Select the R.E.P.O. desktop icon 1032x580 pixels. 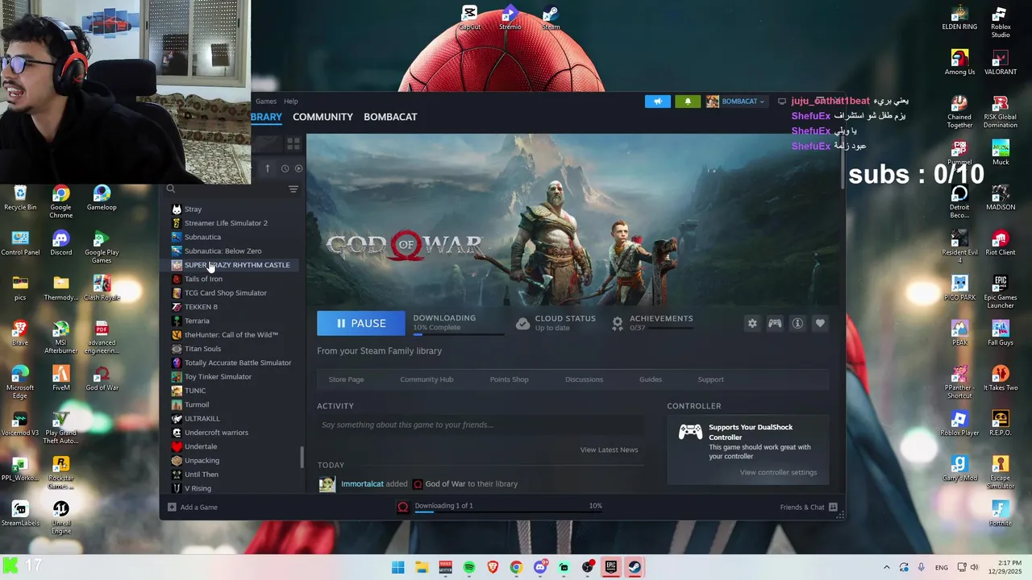pos(1001,424)
